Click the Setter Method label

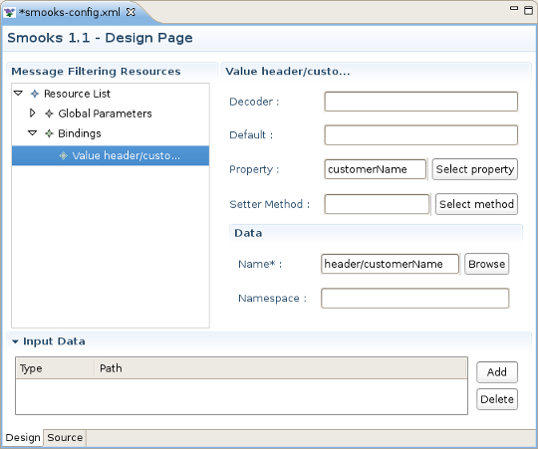click(x=269, y=204)
